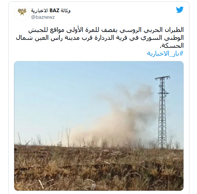Visit the @baznewz handle link
The width and height of the screenshot is (197, 194).
43,17
